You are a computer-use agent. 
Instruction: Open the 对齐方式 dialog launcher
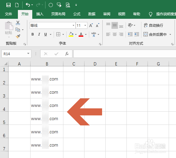172,44
